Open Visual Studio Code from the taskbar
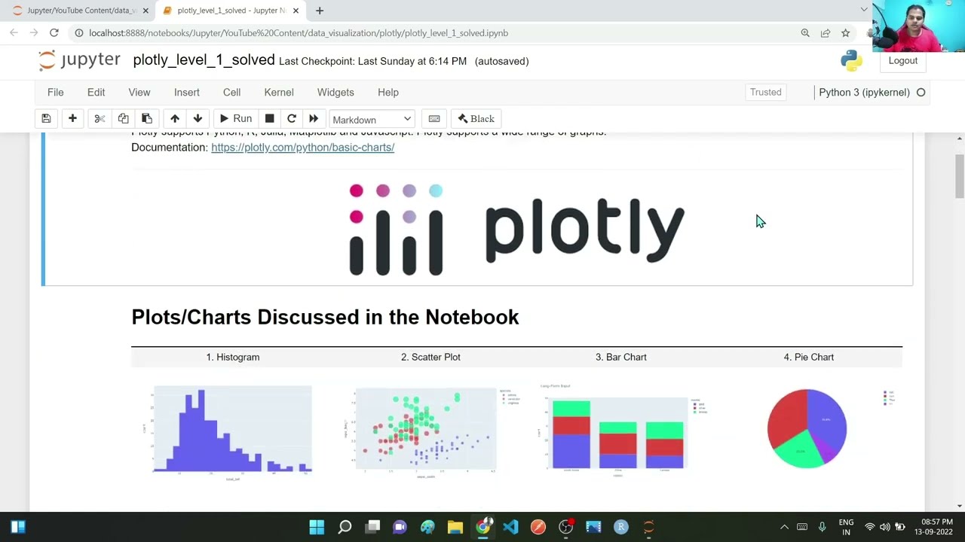 (x=510, y=527)
